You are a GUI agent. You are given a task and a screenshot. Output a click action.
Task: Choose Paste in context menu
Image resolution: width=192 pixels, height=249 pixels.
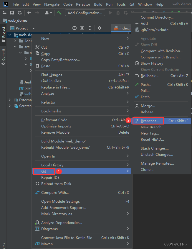[x=82, y=66]
